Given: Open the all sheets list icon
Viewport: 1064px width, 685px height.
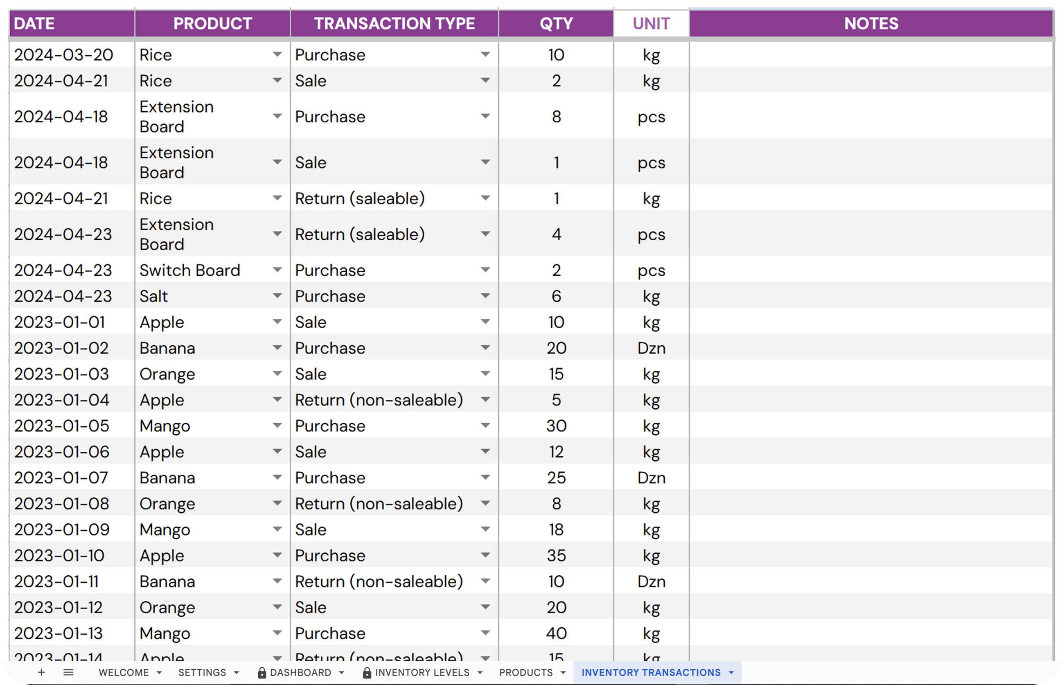Looking at the screenshot, I should (68, 672).
